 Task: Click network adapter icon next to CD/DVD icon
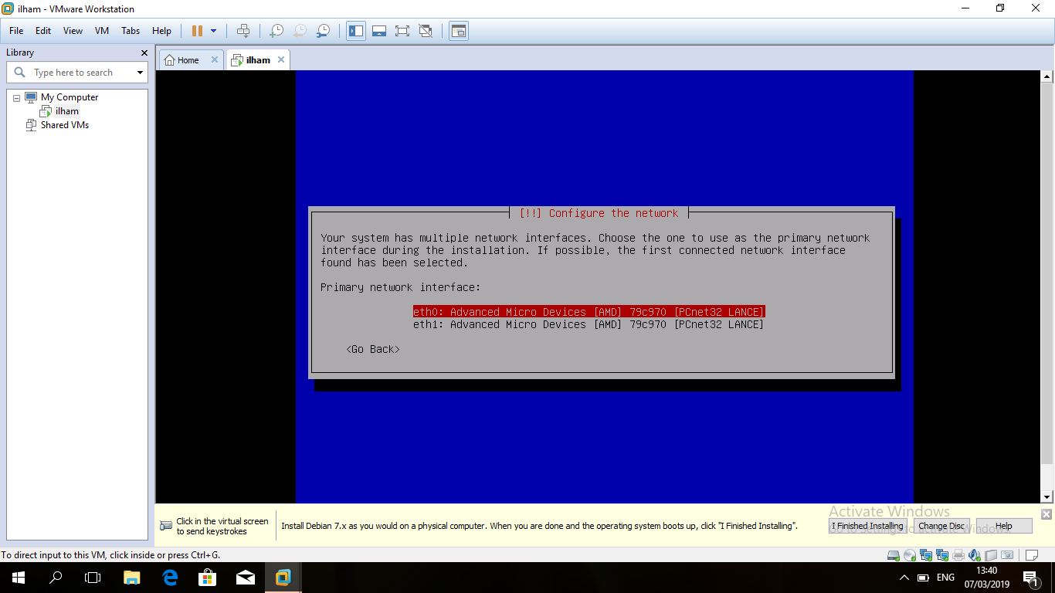coord(926,554)
